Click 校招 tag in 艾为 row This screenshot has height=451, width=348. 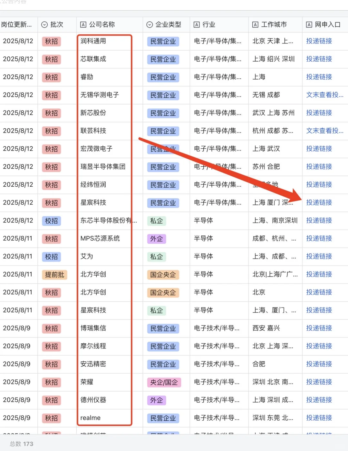(51, 257)
